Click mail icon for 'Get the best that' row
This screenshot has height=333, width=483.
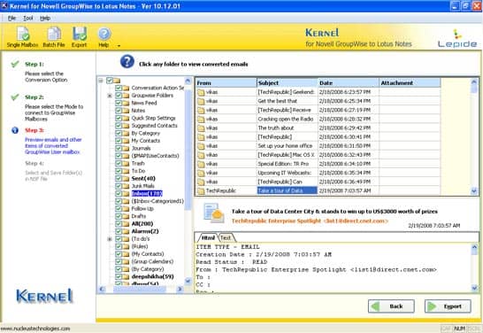click(201, 101)
